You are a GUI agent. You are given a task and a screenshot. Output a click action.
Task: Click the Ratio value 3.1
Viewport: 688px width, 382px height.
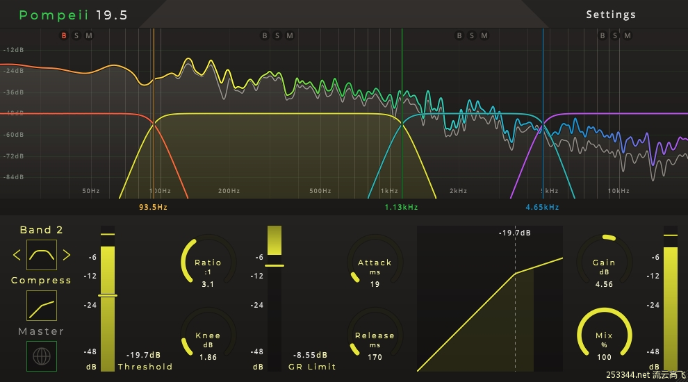208,284
